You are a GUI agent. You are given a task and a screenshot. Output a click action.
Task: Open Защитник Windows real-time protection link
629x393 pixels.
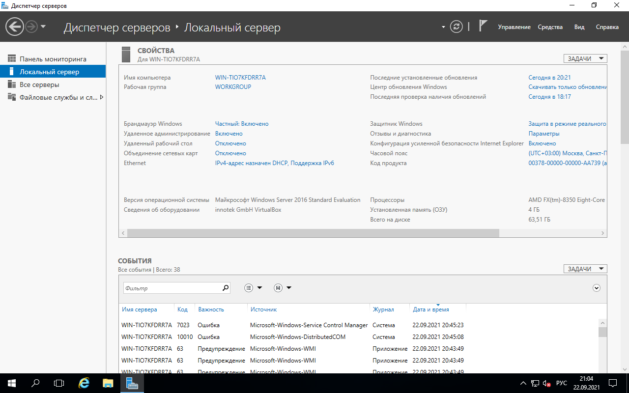pos(568,124)
